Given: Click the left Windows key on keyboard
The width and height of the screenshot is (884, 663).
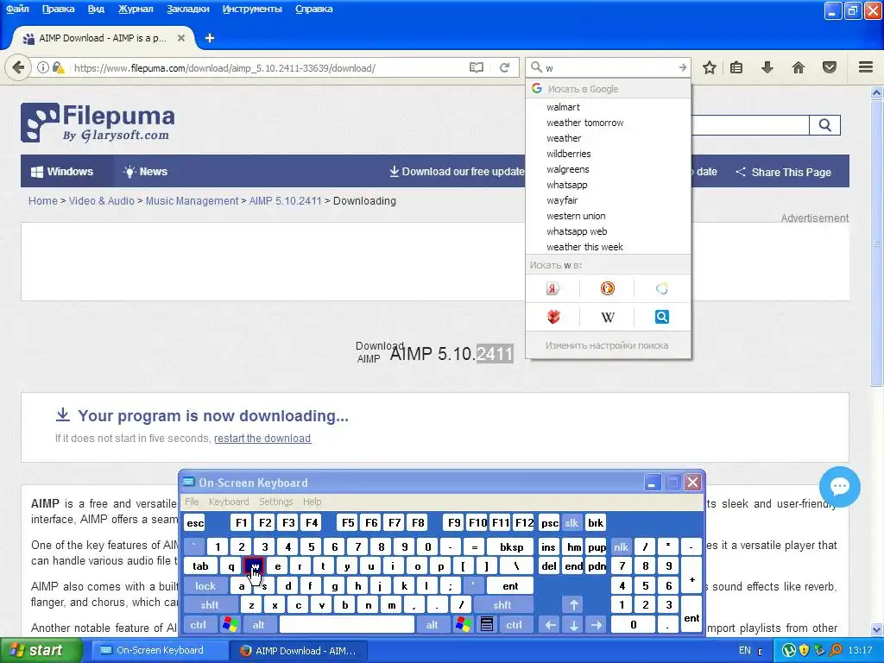Looking at the screenshot, I should 230,625.
